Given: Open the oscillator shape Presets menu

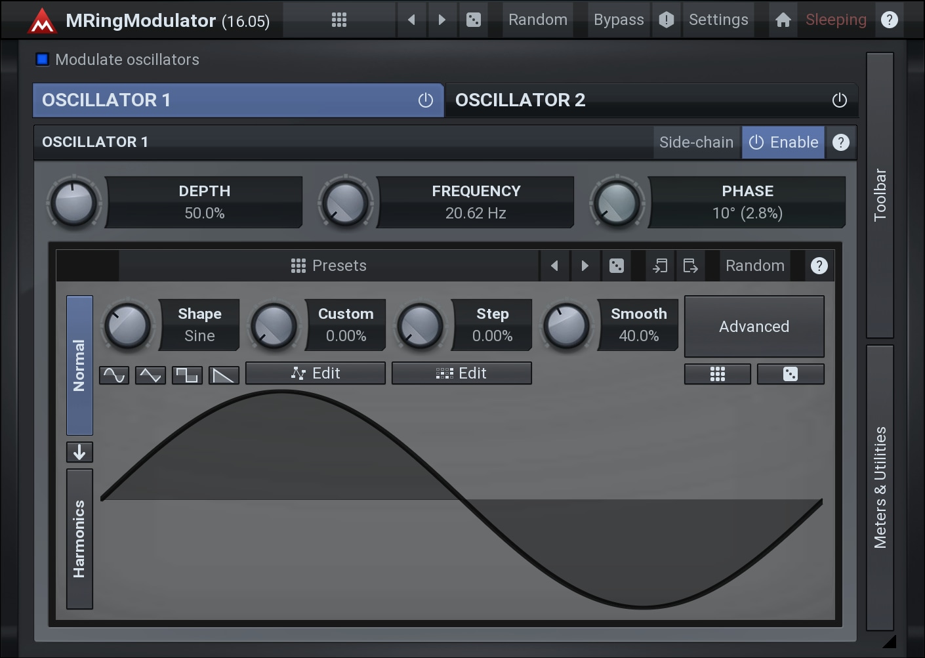Looking at the screenshot, I should point(329,266).
